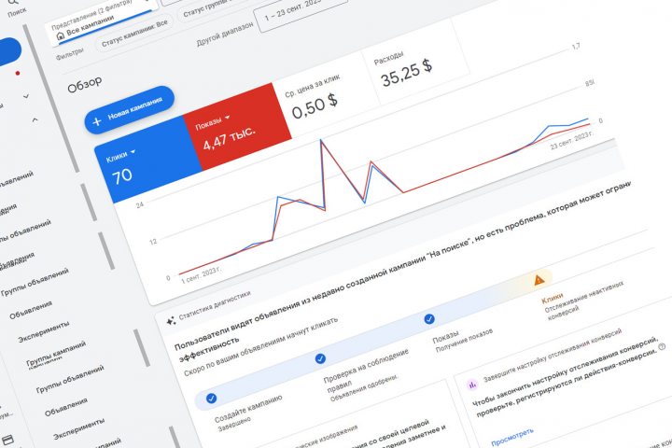Click the 70 clicks value
The image size is (672, 448).
click(x=121, y=175)
